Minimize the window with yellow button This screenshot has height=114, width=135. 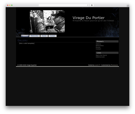point(10,5)
